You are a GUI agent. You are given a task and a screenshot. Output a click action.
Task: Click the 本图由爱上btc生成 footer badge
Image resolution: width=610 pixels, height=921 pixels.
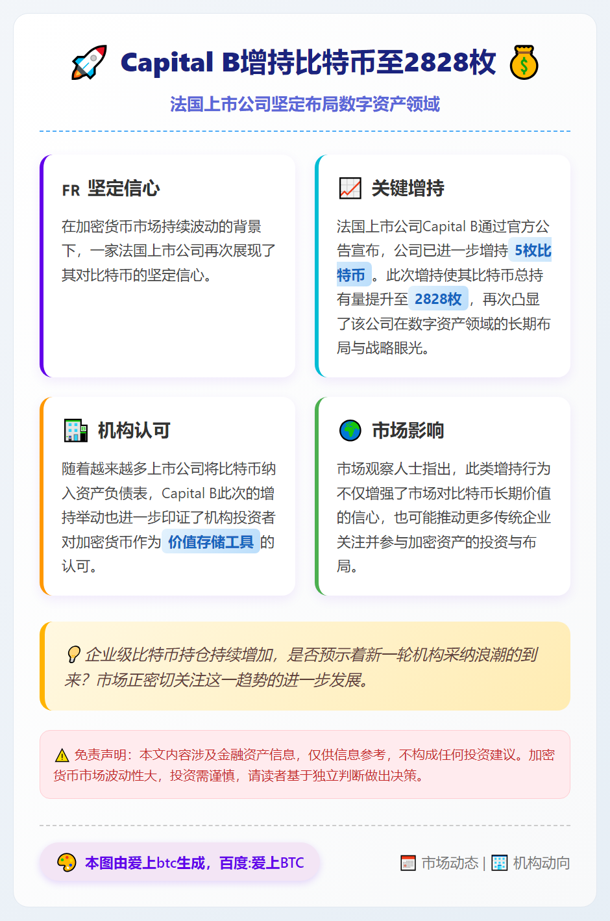(180, 863)
